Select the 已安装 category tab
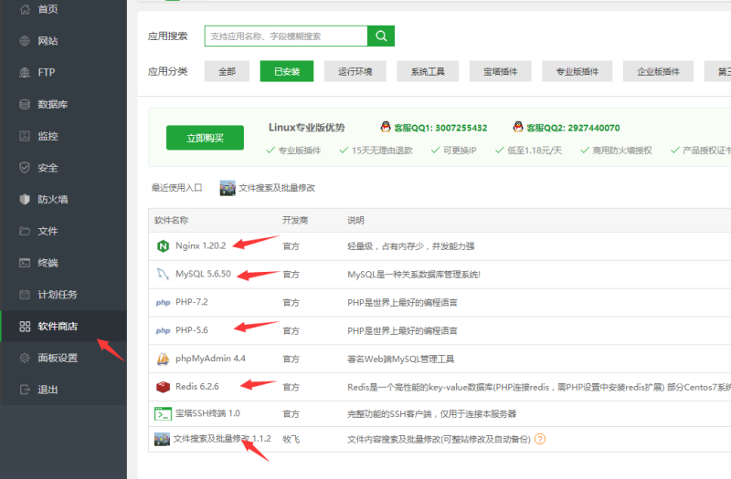731x479 pixels. pos(287,71)
